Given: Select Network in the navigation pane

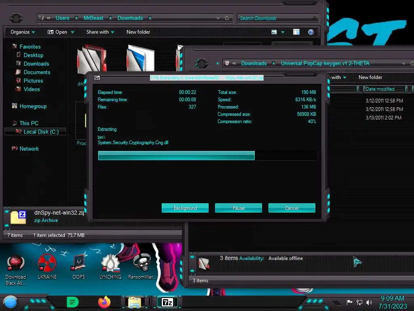Looking at the screenshot, I should [29, 149].
